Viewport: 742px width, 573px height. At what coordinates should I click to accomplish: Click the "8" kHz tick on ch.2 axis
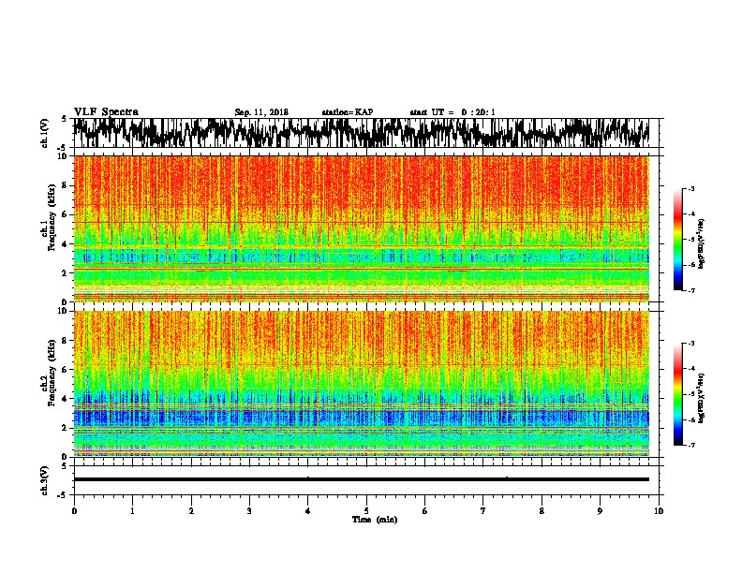(66, 341)
